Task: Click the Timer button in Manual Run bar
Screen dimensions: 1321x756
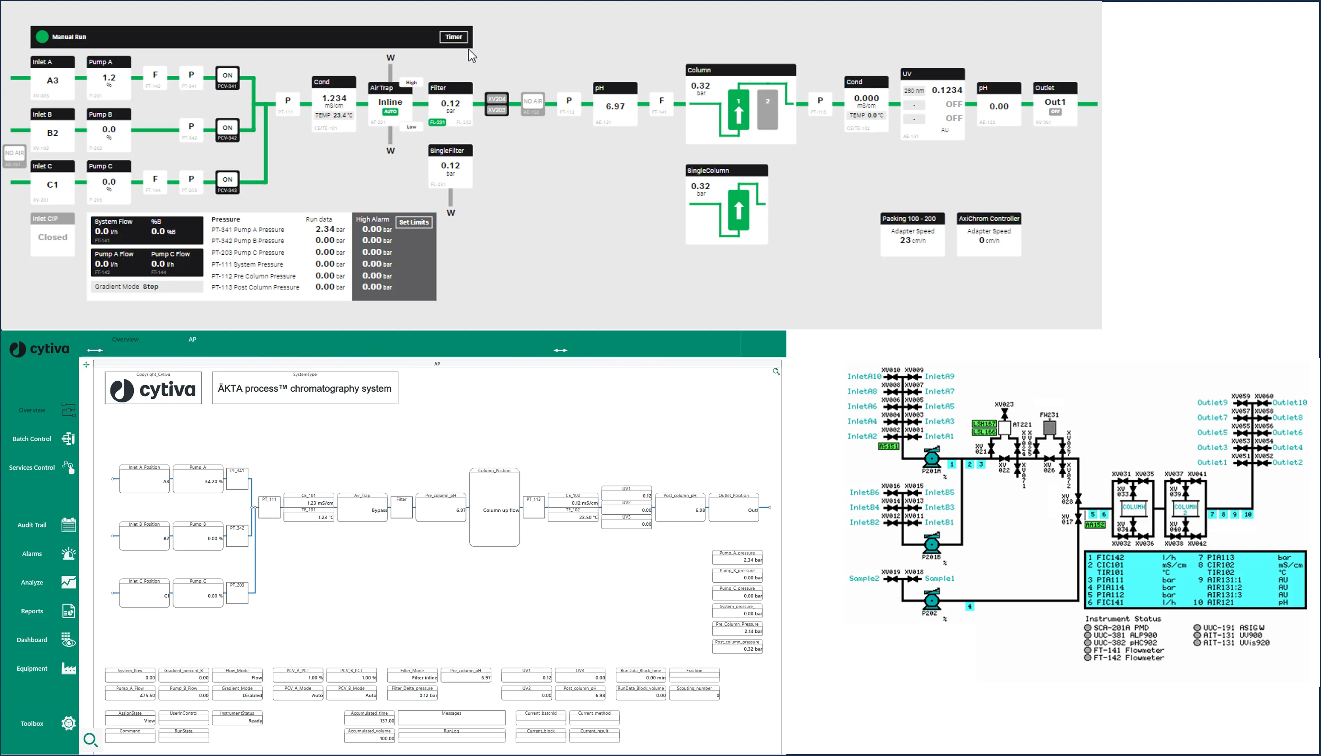Action: (x=454, y=37)
